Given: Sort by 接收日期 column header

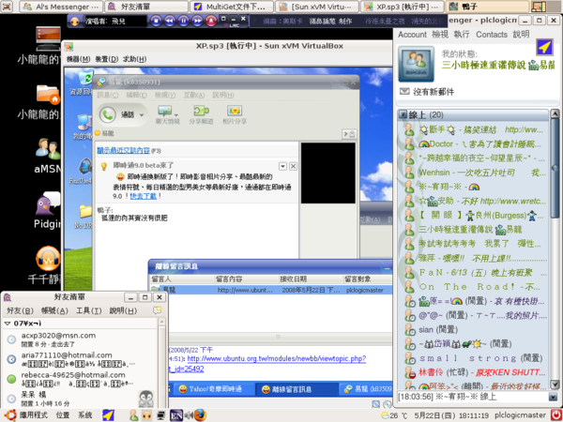Looking at the screenshot, I should click(311, 279).
